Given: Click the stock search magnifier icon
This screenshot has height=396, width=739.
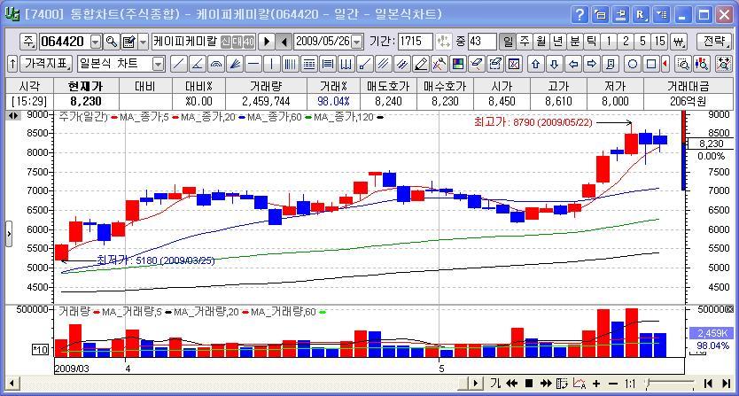Looking at the screenshot, I should point(112,42).
